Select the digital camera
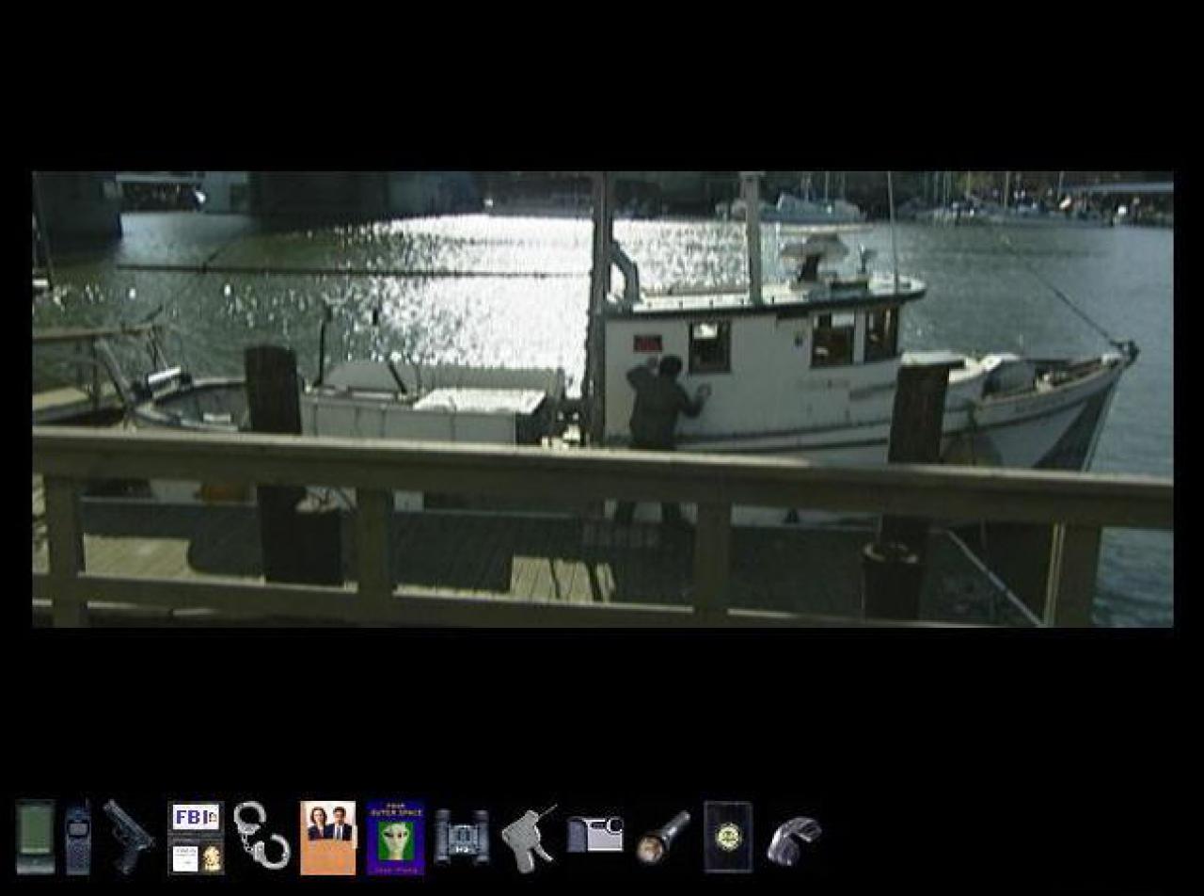 (594, 834)
